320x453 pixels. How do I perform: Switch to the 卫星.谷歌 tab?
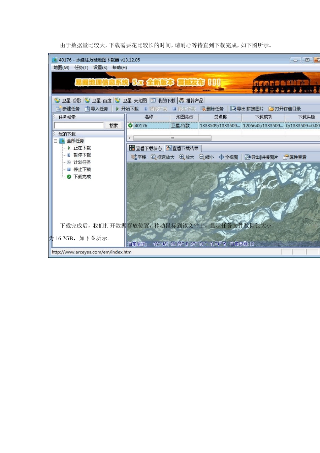68,100
